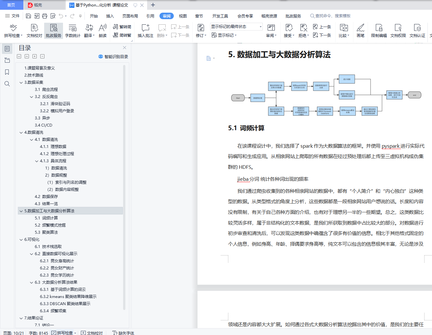Viewport: 432px width, 335px height.
Task: Open 缺失字体 missing fonts in status bar
Action: point(123,333)
